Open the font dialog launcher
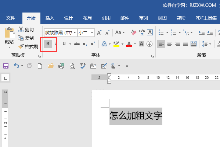Image resolution: width=220 pixels, height=147 pixels. (152, 56)
